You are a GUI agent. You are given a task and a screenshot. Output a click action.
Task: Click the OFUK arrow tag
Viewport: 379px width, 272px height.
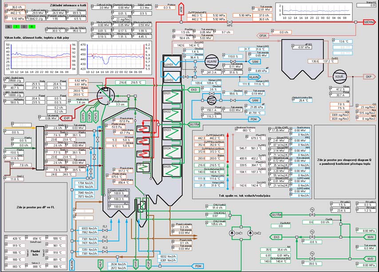(x=262, y=35)
